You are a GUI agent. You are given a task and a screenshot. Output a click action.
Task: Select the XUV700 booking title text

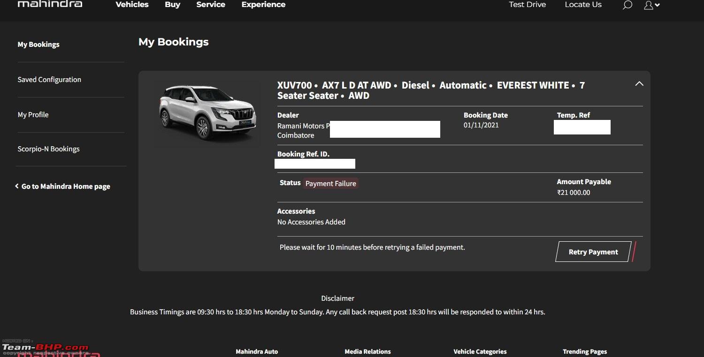[431, 90]
